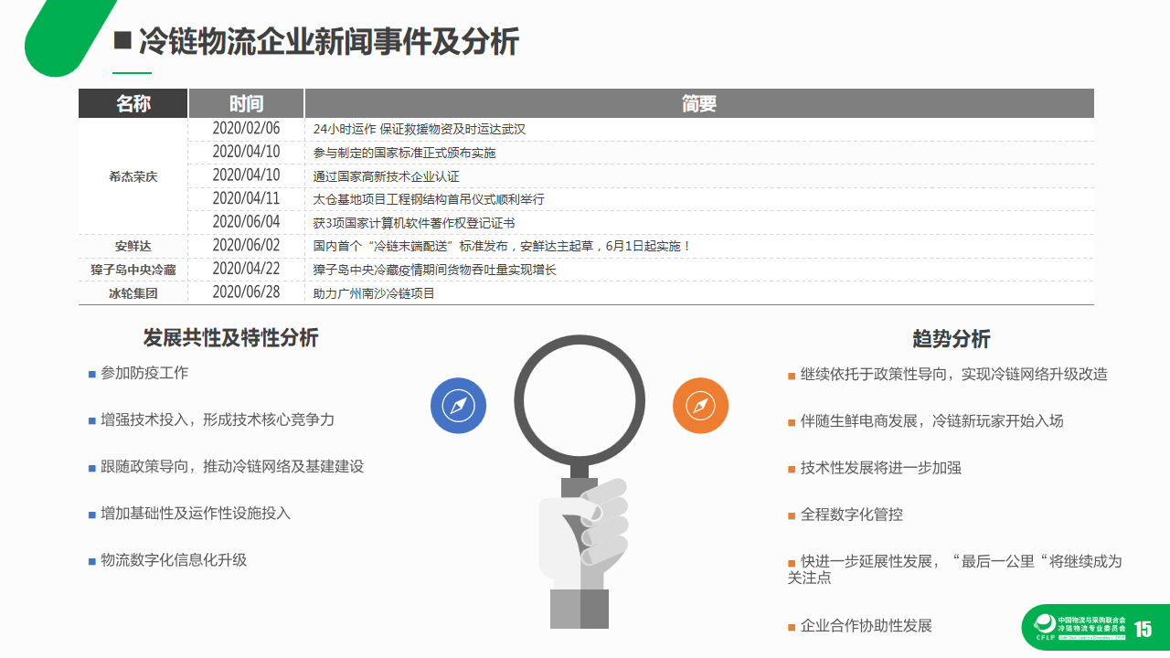Select the 简要 column header

click(698, 104)
